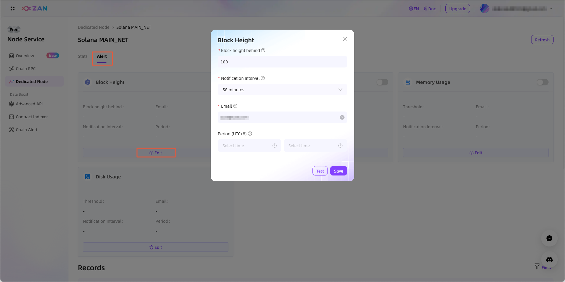This screenshot has height=282, width=565.
Task: Expand the account dropdown arrow
Action: coord(551,9)
